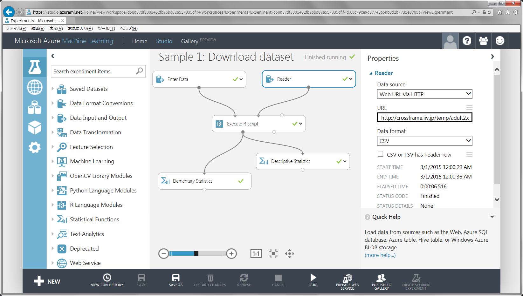Reset zoom with the 1:1 icon
This screenshot has width=523, height=296.
tap(256, 253)
